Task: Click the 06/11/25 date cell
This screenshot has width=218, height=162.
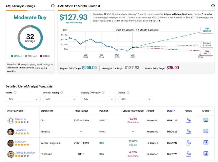Action: point(172,120)
